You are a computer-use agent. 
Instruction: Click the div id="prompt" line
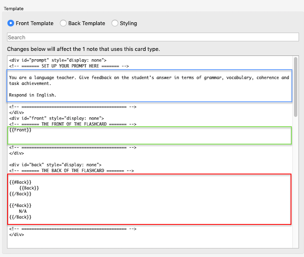pos(58,60)
